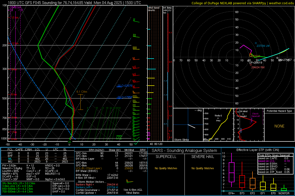Click the Effective Layer STP (with CIN) title
Screen dimensions: 295x196
click(x=258, y=150)
